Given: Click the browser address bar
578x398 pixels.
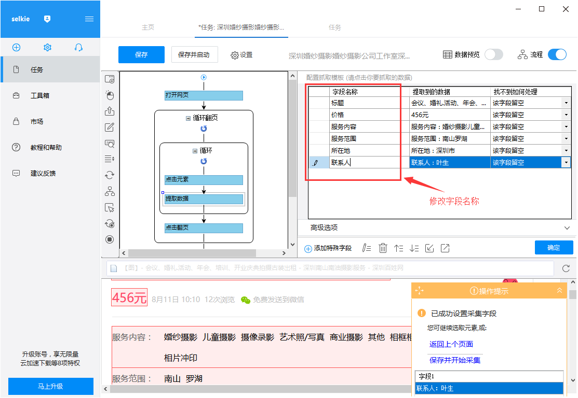Looking at the screenshot, I should pos(330,268).
